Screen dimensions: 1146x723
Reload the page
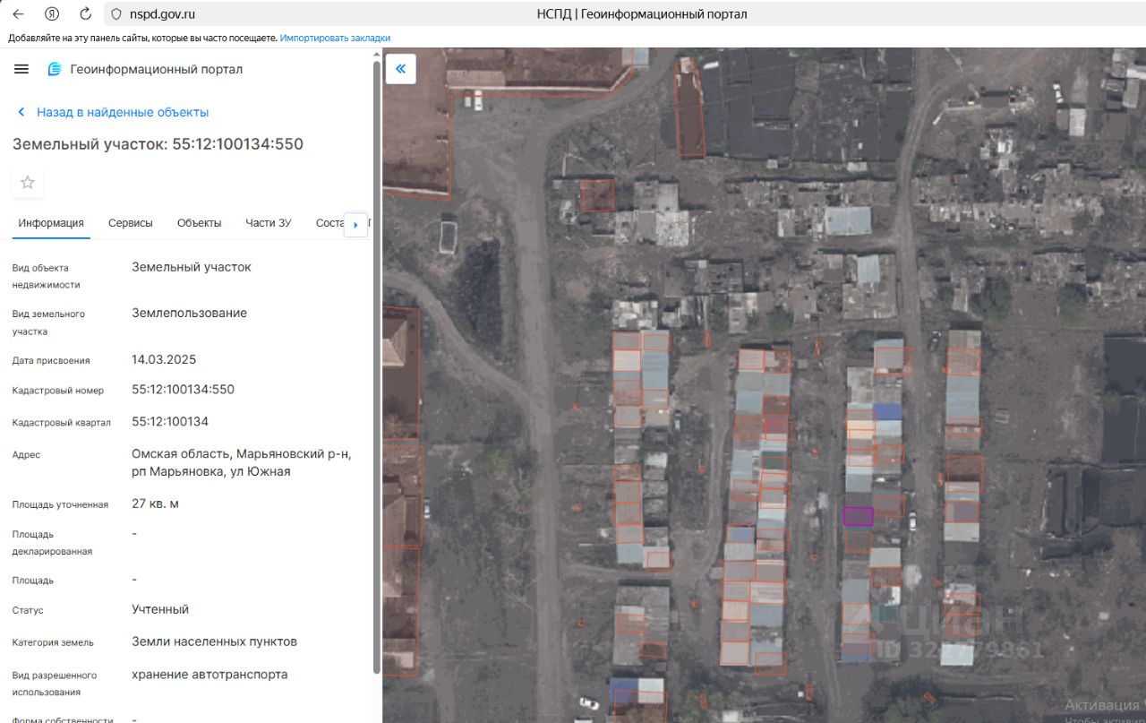click(85, 14)
